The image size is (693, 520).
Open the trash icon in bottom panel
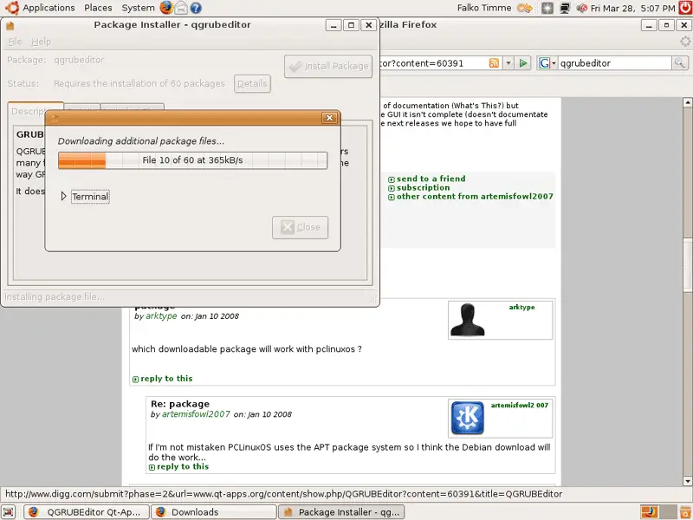tap(685, 512)
